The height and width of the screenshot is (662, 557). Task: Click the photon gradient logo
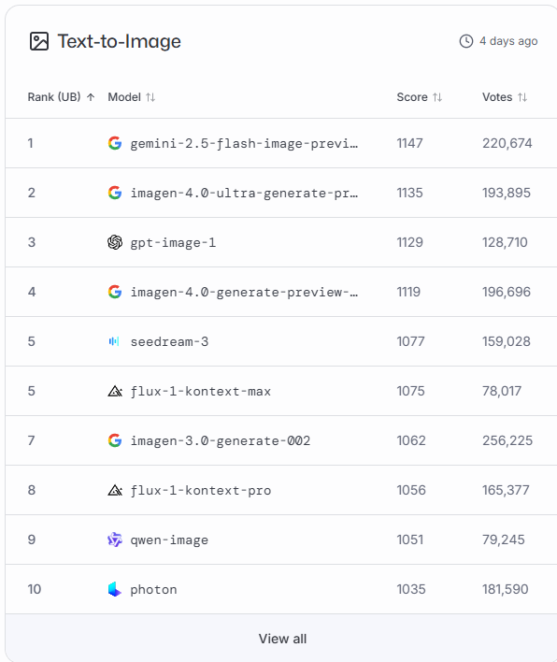(x=114, y=589)
